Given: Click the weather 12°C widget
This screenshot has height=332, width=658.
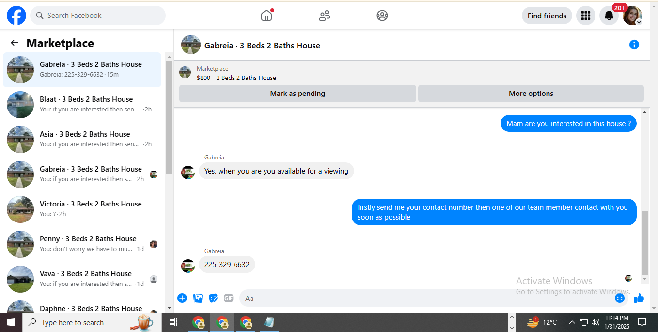Looking at the screenshot, I should (542, 322).
